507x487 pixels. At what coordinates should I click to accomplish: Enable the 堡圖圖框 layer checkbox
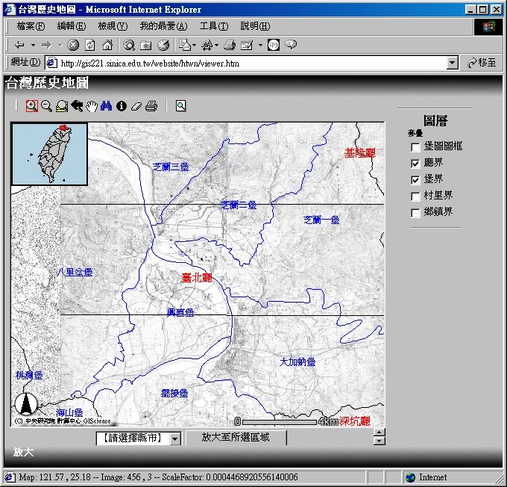[x=416, y=146]
